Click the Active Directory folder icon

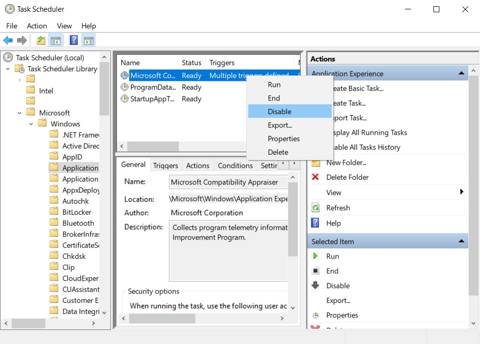click(x=54, y=145)
